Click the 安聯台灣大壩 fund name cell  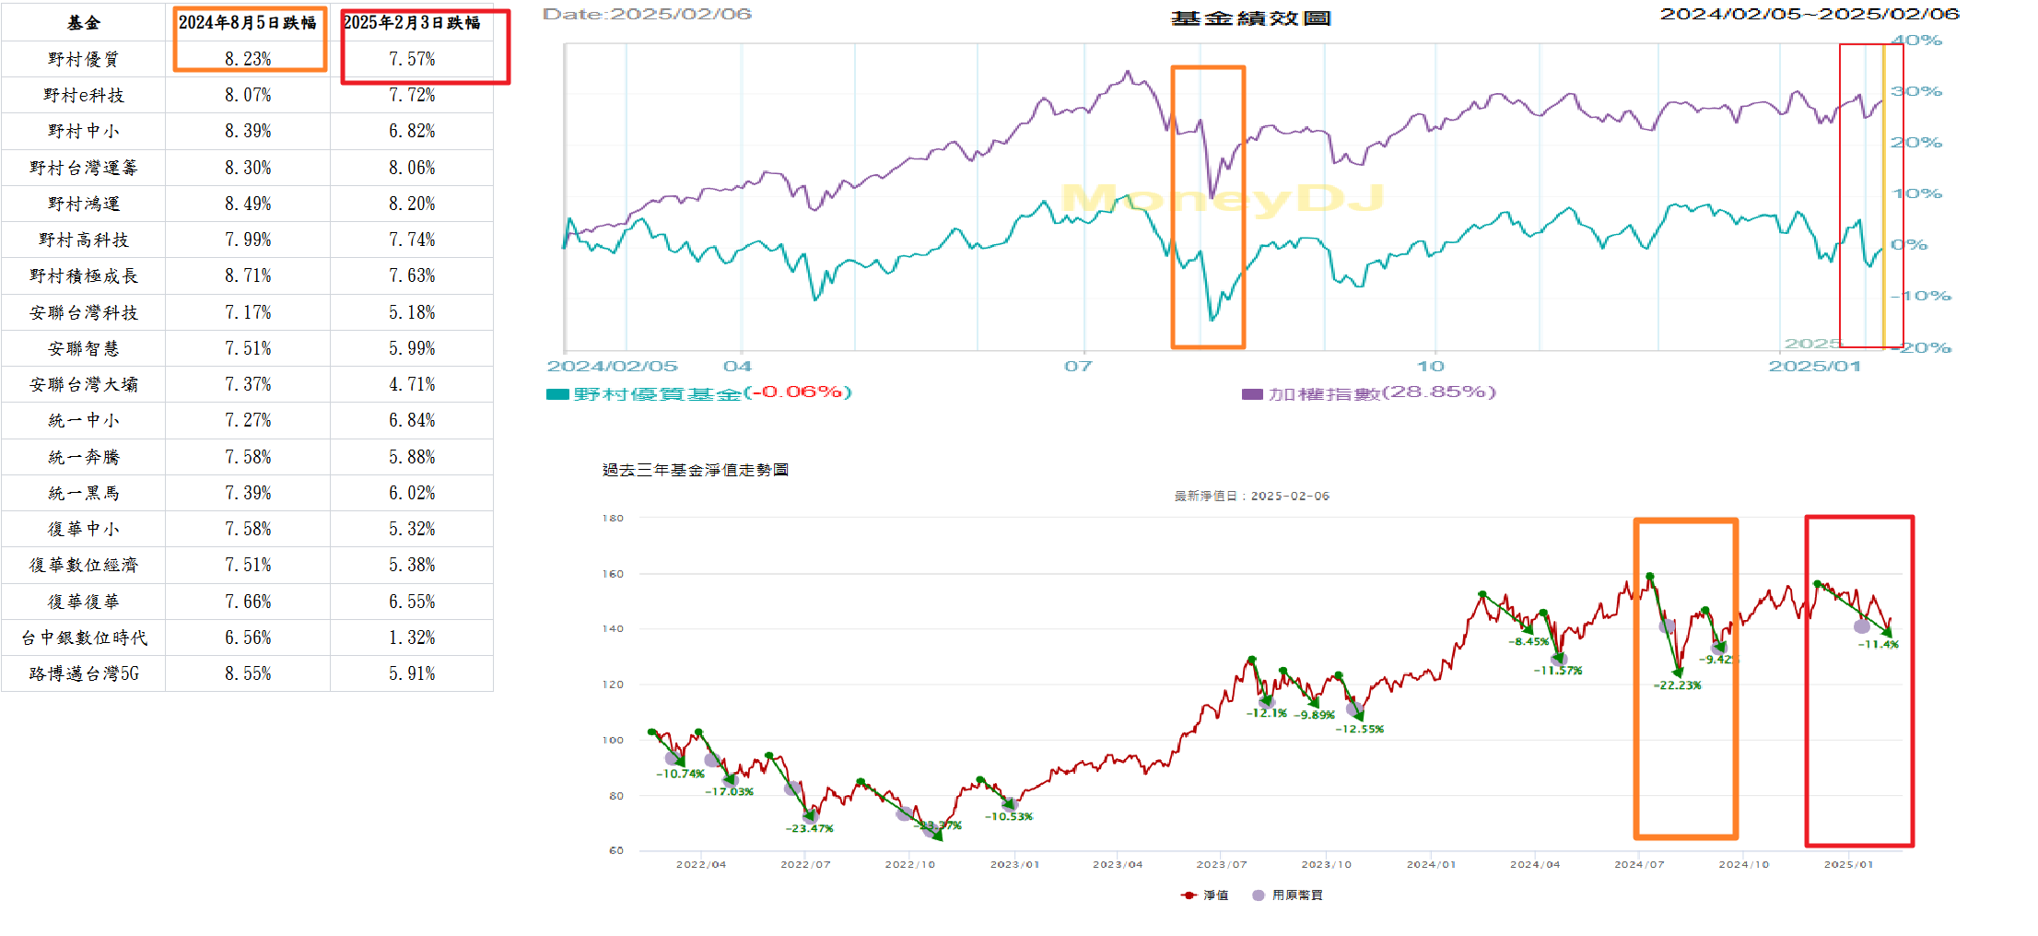click(83, 384)
